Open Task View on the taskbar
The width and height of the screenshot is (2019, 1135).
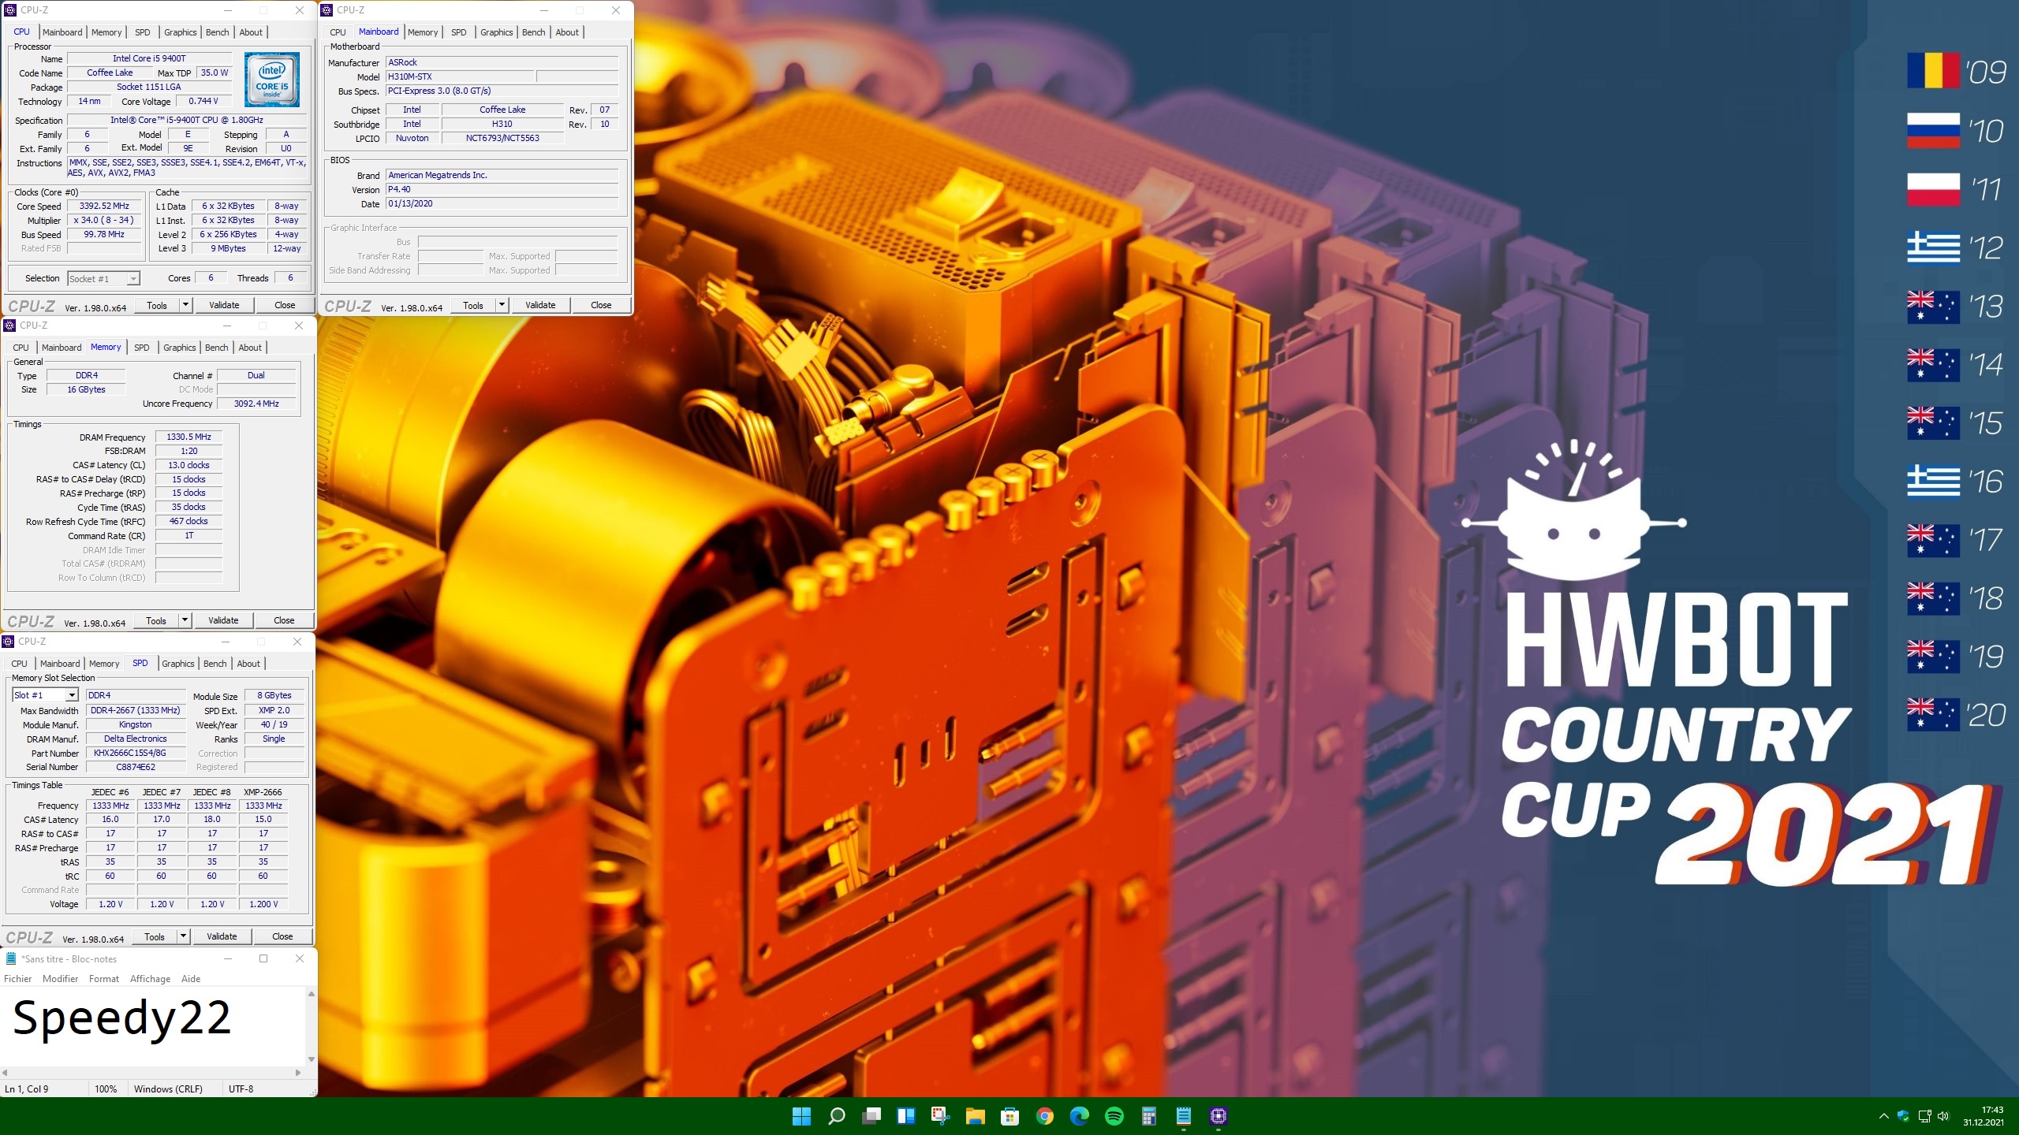(871, 1116)
